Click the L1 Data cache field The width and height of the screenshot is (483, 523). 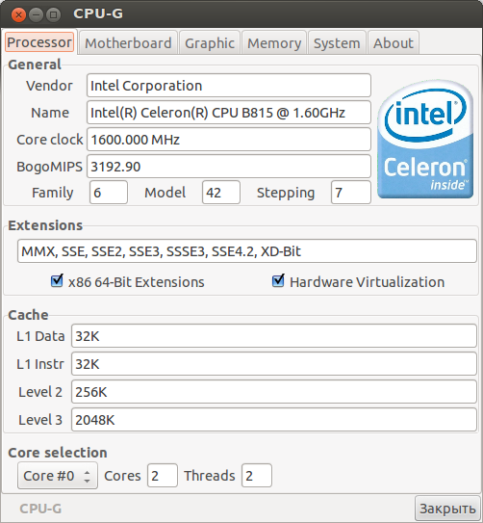(274, 336)
